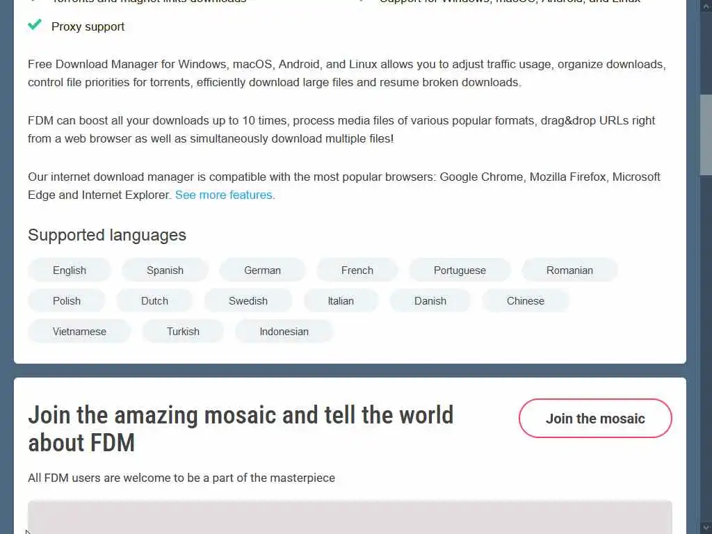Click the English language tag
This screenshot has width=712, height=534.
tap(70, 270)
